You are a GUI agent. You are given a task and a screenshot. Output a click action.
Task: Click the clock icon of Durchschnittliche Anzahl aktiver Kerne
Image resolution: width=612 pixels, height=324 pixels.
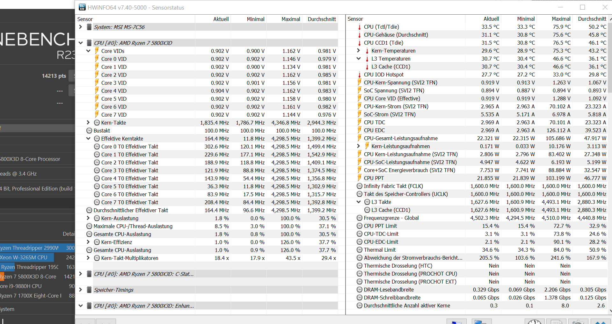point(360,306)
